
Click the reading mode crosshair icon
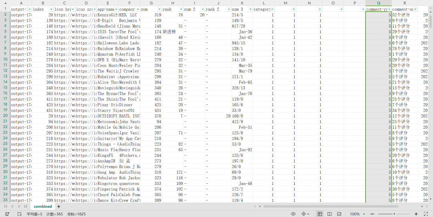pos(304,214)
